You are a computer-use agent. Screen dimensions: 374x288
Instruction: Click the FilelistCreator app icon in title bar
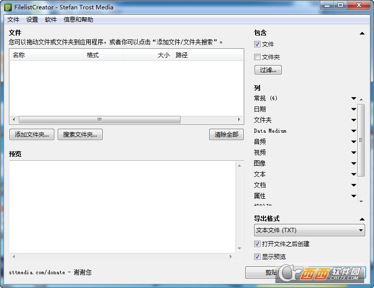click(8, 7)
